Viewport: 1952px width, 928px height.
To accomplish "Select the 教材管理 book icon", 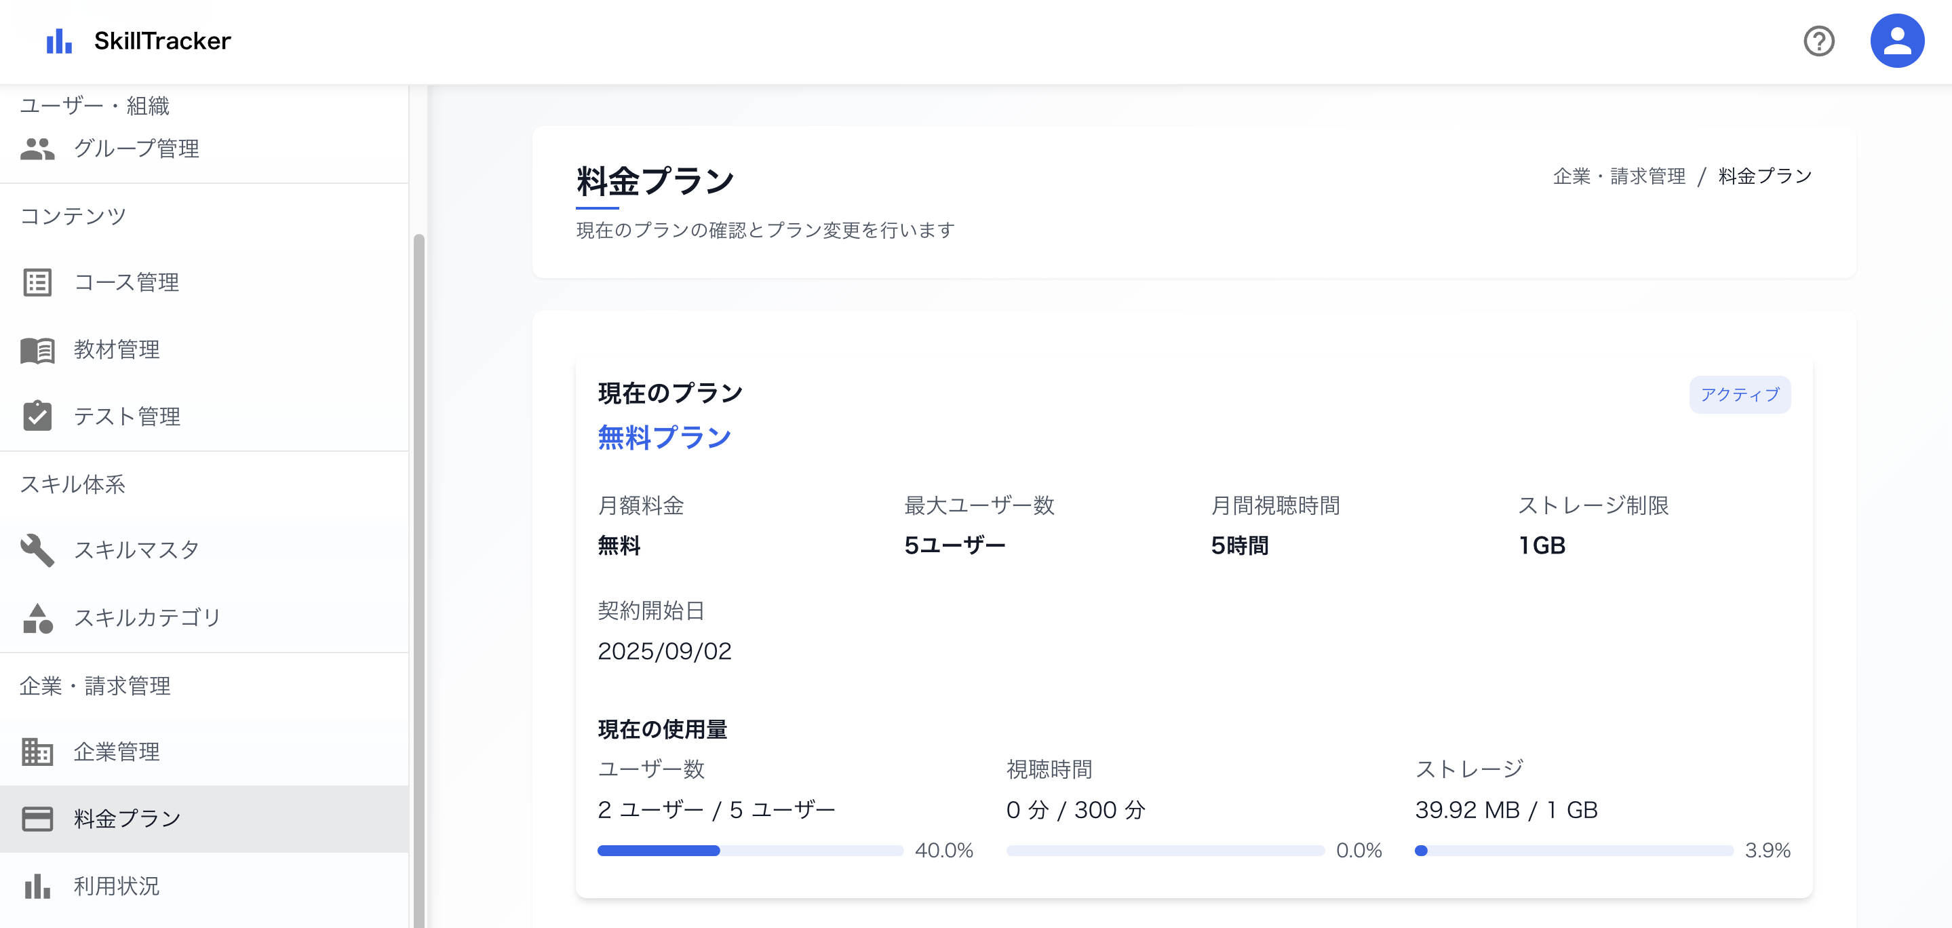I will coord(37,349).
